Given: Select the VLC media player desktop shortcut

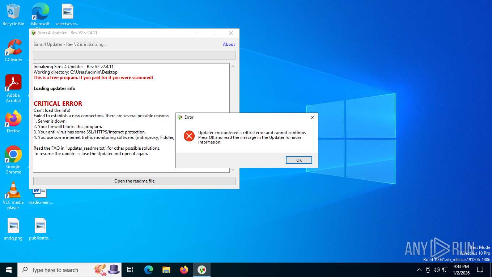Looking at the screenshot, I should click(13, 196).
